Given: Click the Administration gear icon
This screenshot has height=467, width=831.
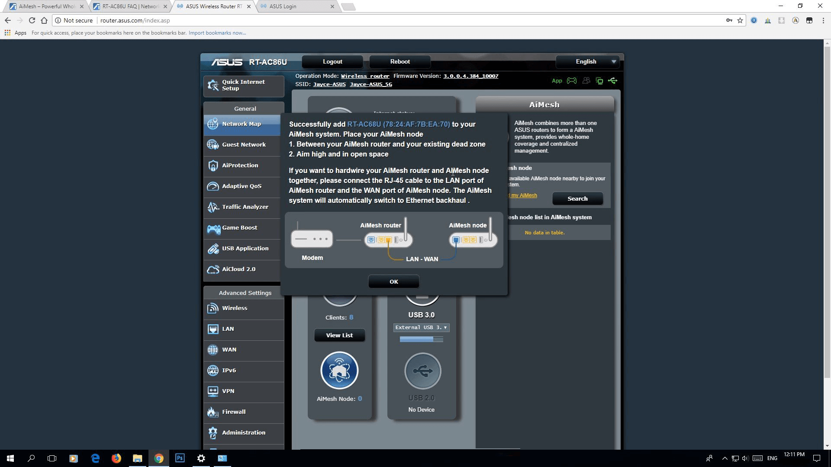Looking at the screenshot, I should coord(213,433).
